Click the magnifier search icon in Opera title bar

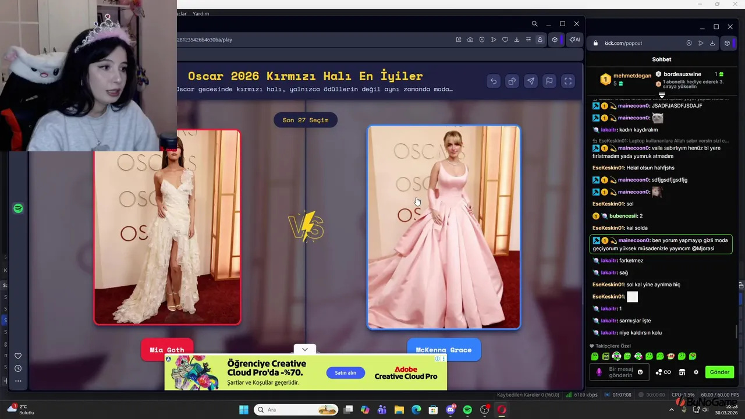pos(534,24)
